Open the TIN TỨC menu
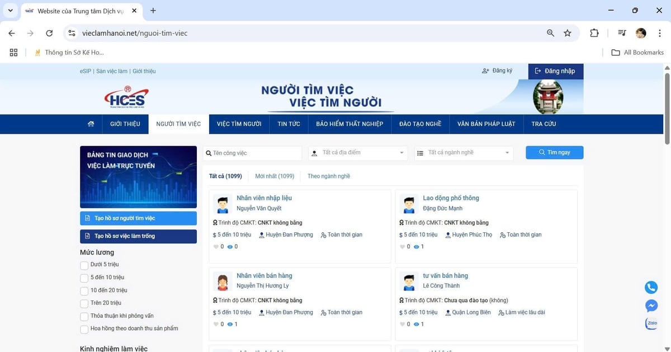The width and height of the screenshot is (671, 352). pyautogui.click(x=289, y=124)
